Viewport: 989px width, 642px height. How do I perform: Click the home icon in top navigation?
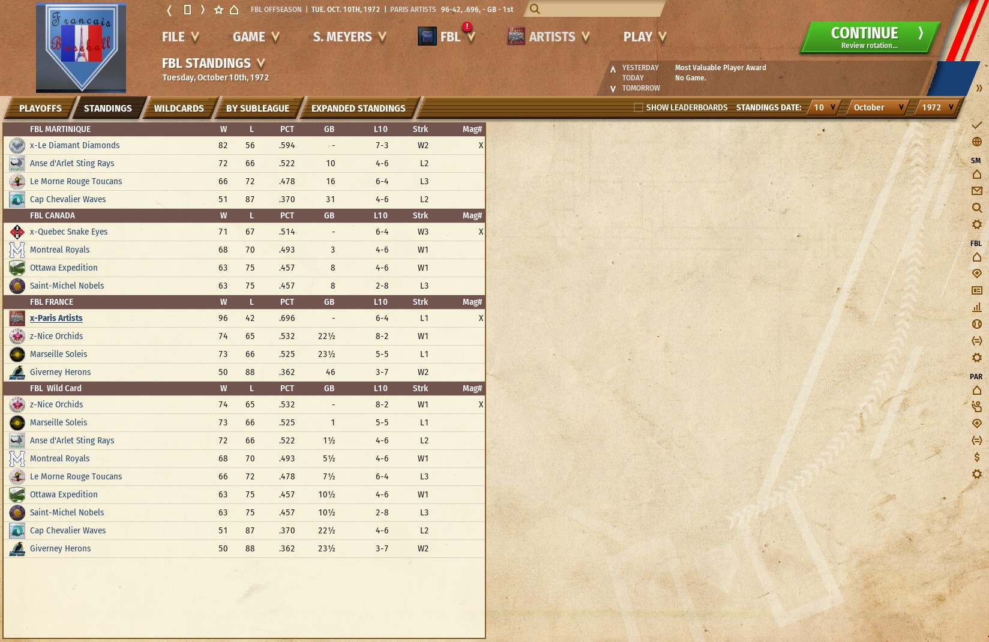[234, 10]
